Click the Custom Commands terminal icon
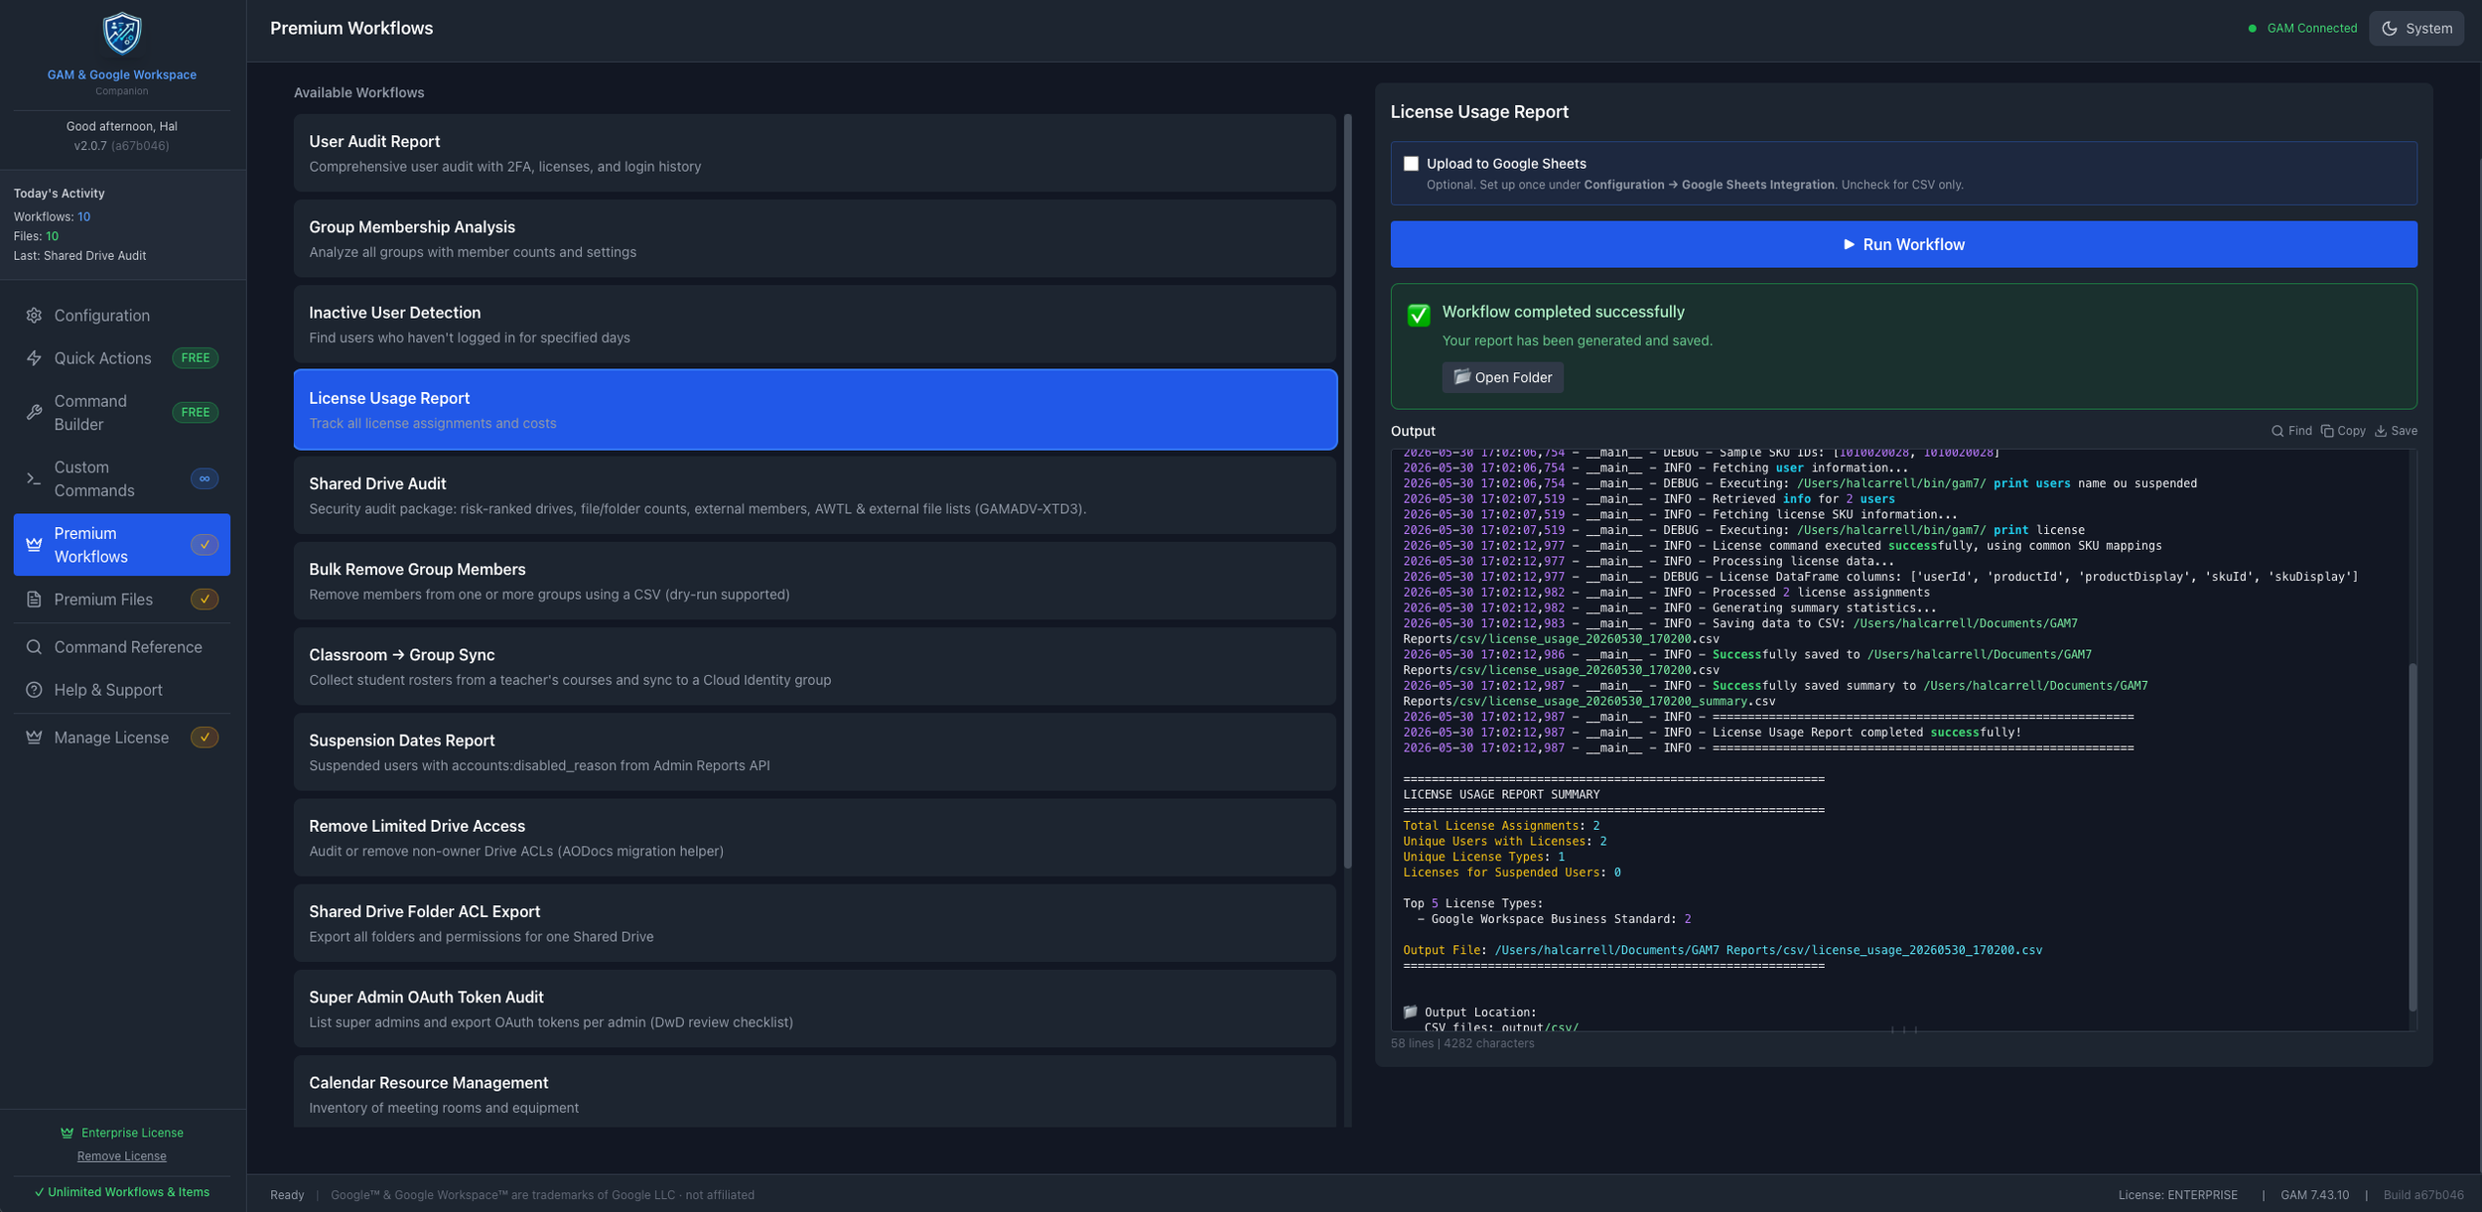 point(34,478)
